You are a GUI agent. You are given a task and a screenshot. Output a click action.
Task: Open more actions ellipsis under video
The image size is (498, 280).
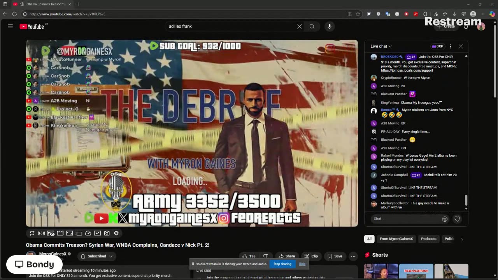pyautogui.click(x=353, y=256)
